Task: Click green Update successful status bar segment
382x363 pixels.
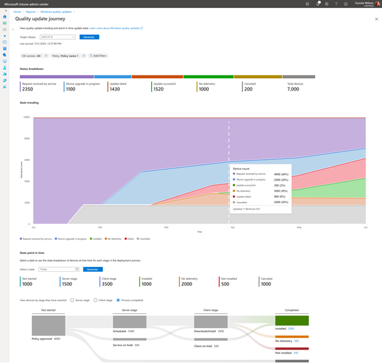Action: (x=208, y=77)
